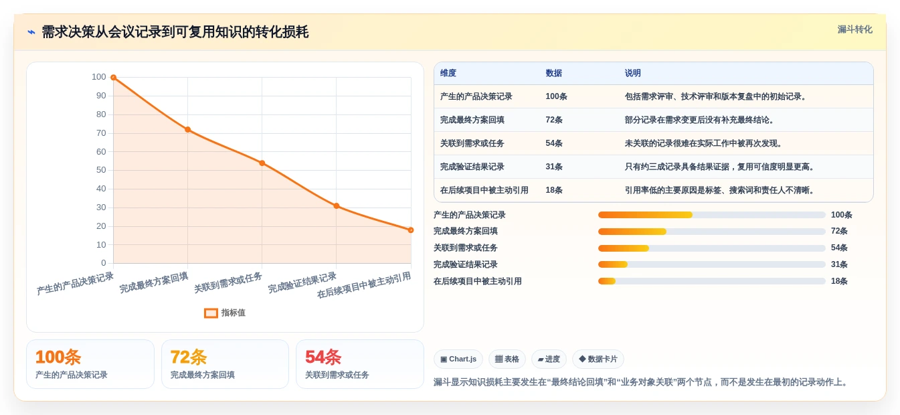Viewport: 900px width, 415px height.
Task: Click x-axis label 在后续项目中被主动引用
Action: coord(364,285)
